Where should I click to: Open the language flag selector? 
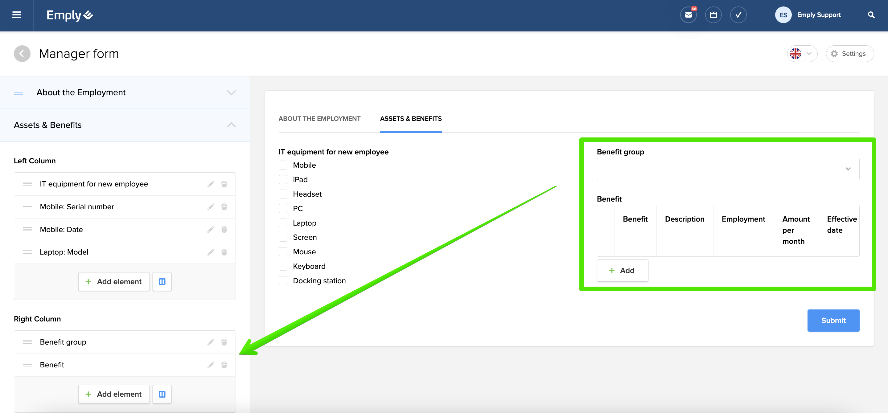[801, 54]
